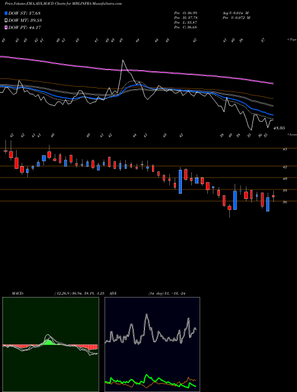
Task: Click the MACD (12,26,9) values text
Action: (79, 293)
